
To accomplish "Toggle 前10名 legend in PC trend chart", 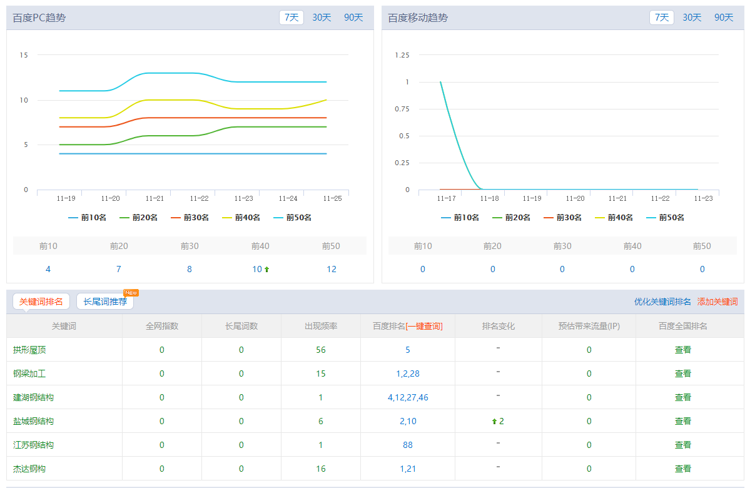I will point(88,218).
